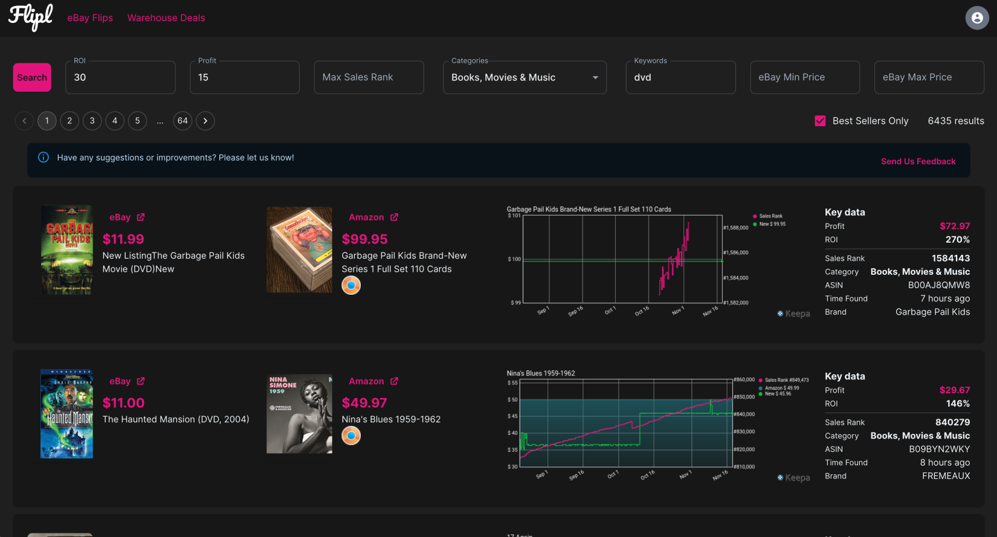997x537 pixels.
Task: Click the Keepa logo on Garbage Pail Kids chart
Action: point(793,314)
